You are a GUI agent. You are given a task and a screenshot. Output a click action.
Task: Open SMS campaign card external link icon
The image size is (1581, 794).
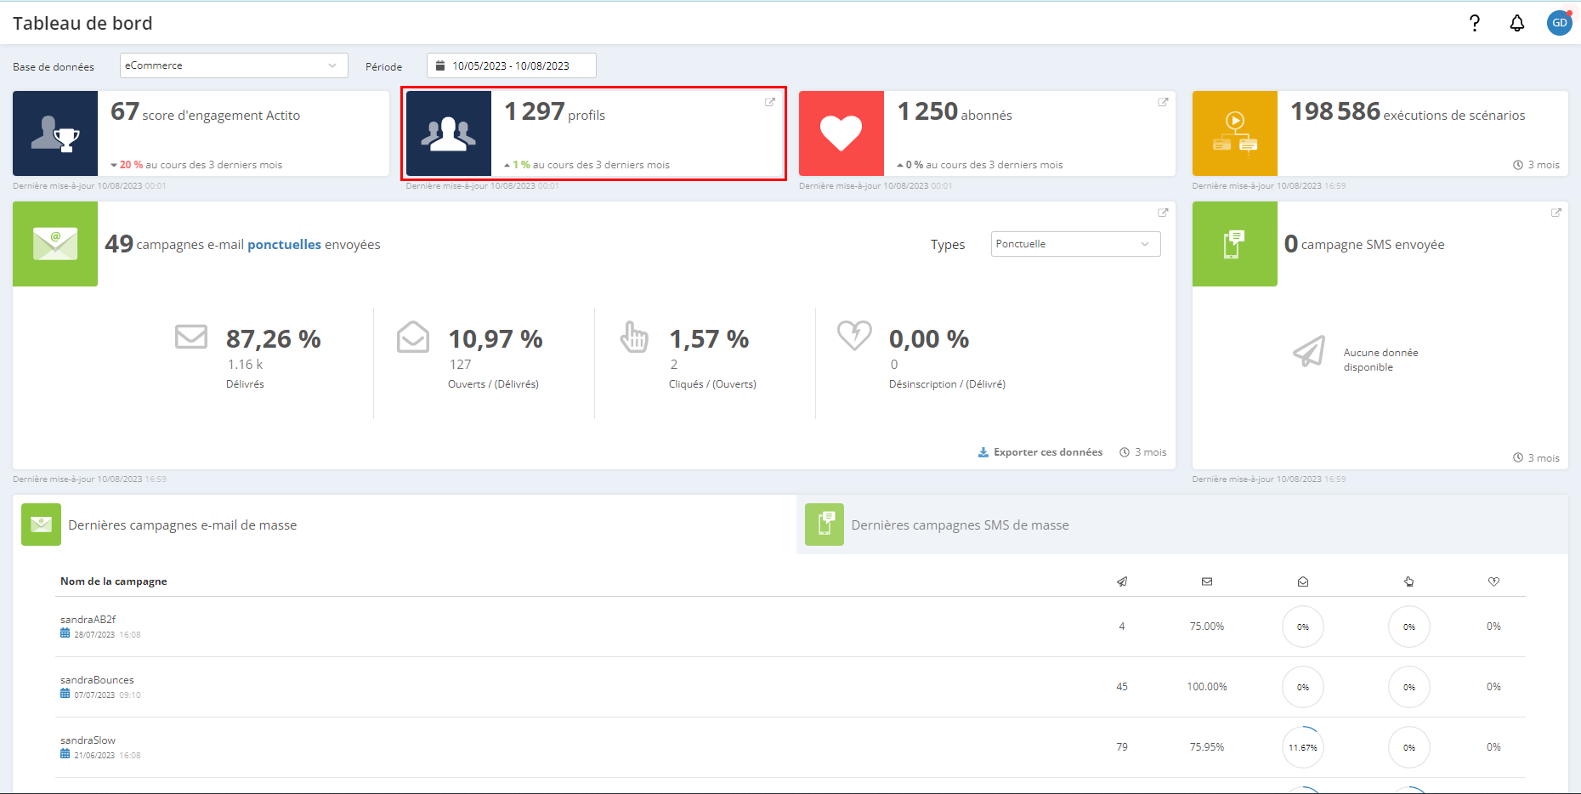tap(1555, 213)
